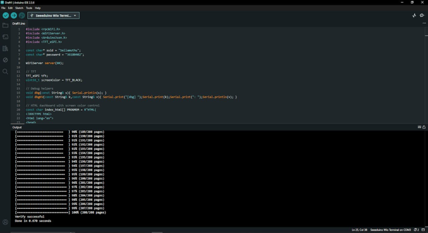
Task: Open the File menu
Action: point(3,8)
